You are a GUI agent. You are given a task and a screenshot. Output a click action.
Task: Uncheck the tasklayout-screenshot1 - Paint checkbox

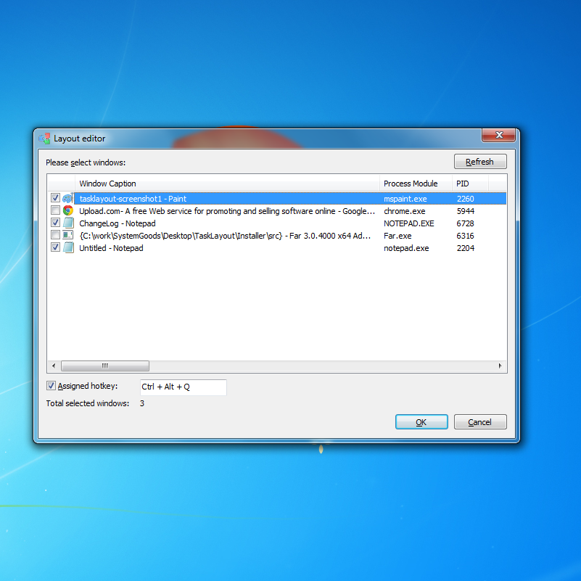coord(55,198)
